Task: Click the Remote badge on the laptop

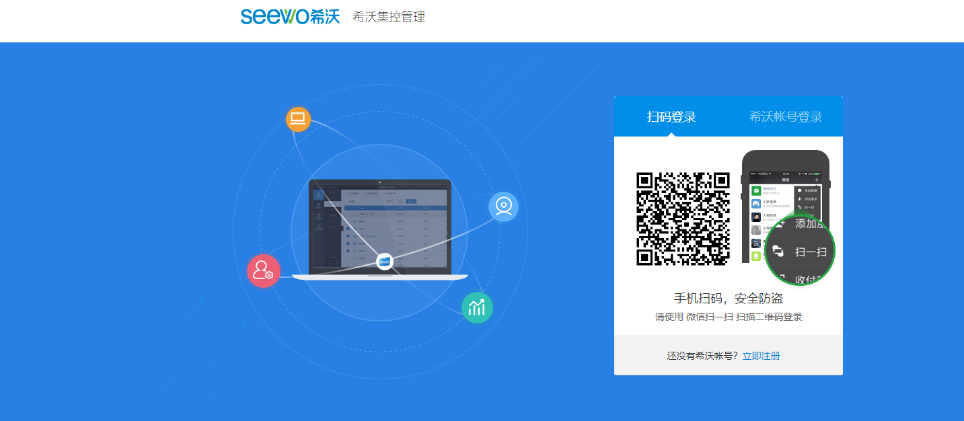Action: tap(385, 262)
